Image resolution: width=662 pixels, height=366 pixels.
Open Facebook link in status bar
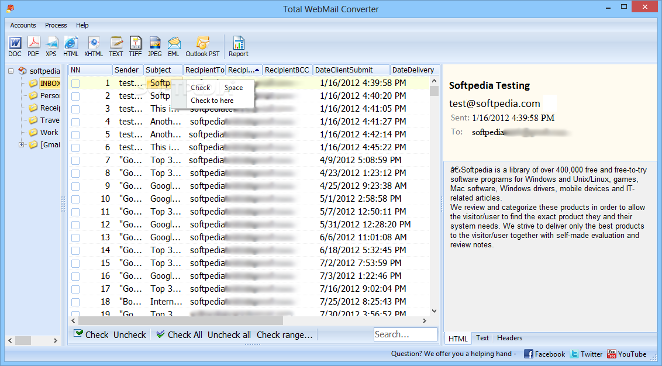[544, 354]
